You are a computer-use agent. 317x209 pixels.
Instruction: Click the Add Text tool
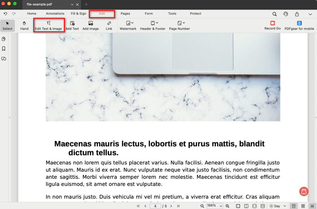72,26
